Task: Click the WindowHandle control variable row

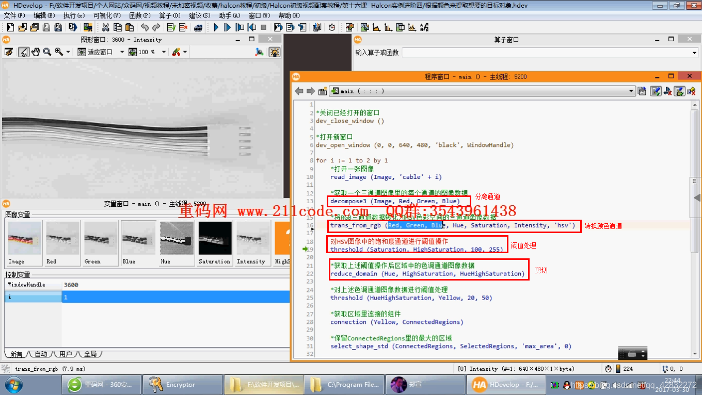Action: click(147, 285)
